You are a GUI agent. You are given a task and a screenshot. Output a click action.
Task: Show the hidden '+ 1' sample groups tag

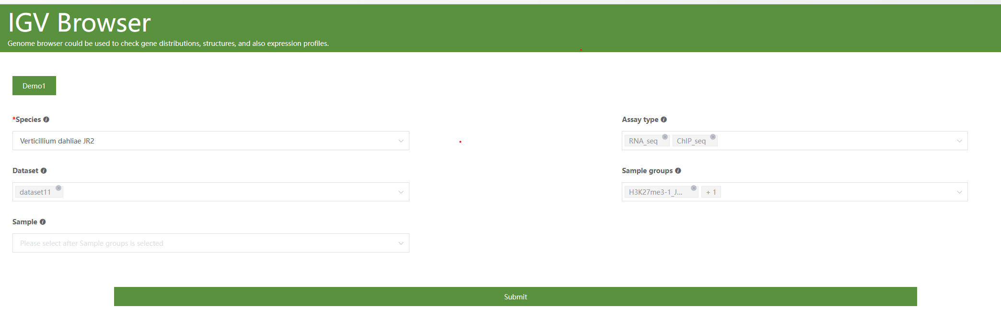[711, 192]
